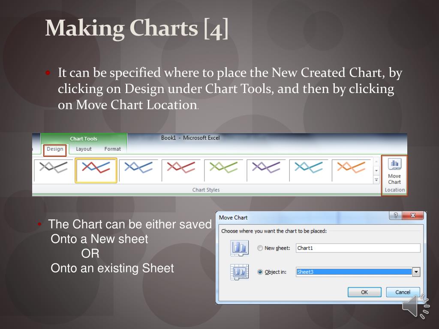The height and width of the screenshot is (329, 439).
Task: Click the Move Chart dialog title
Action: click(233, 217)
